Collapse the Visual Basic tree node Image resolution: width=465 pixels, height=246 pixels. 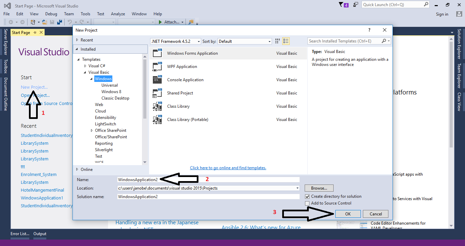[x=85, y=72]
